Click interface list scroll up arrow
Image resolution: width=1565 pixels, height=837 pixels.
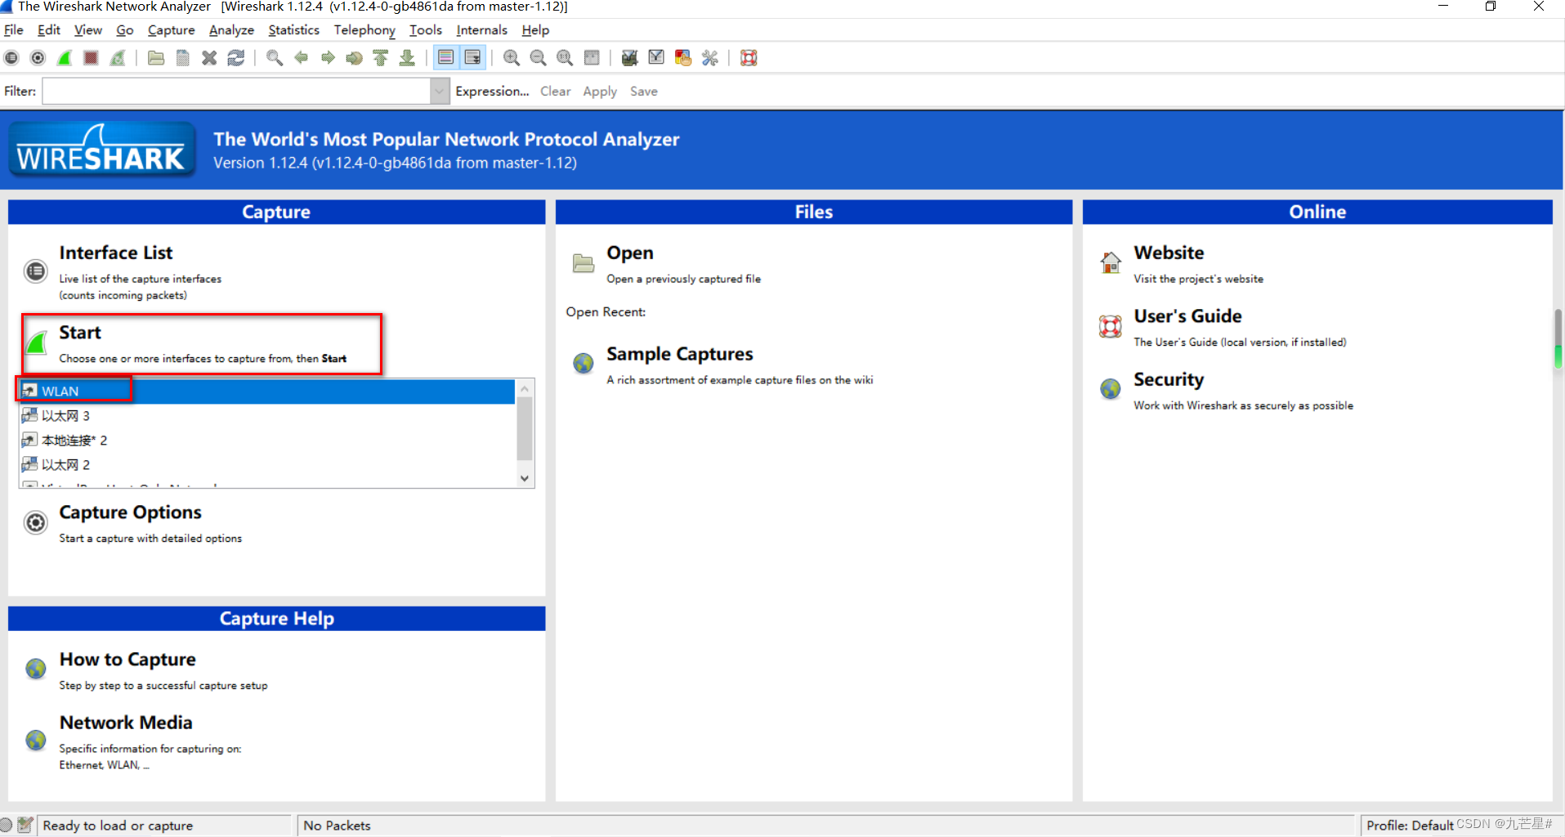[x=525, y=388]
